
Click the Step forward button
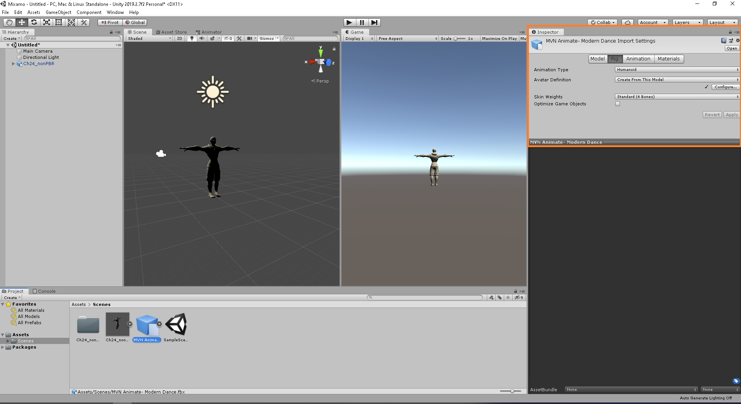tap(374, 22)
